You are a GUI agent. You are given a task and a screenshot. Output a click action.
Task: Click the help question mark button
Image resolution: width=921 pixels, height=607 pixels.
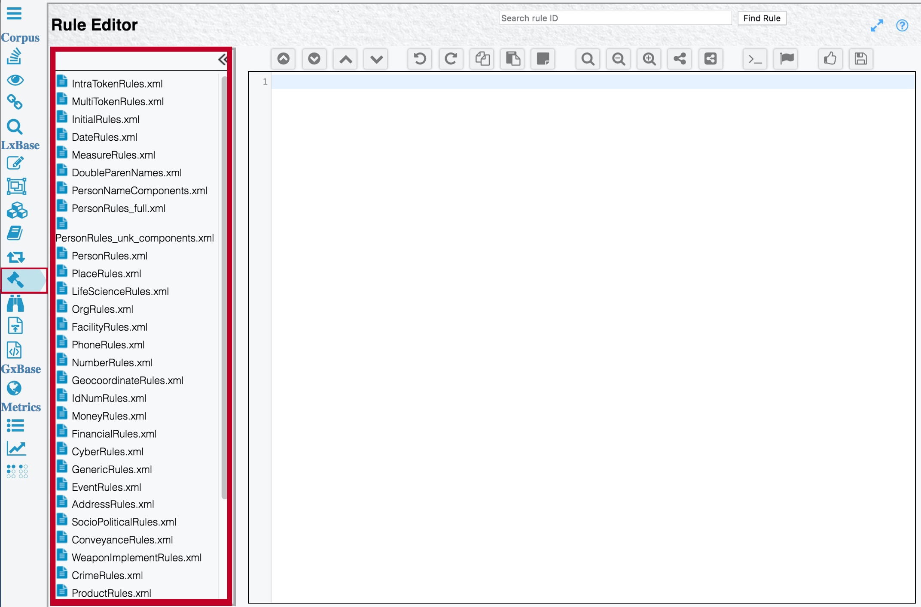tap(903, 25)
